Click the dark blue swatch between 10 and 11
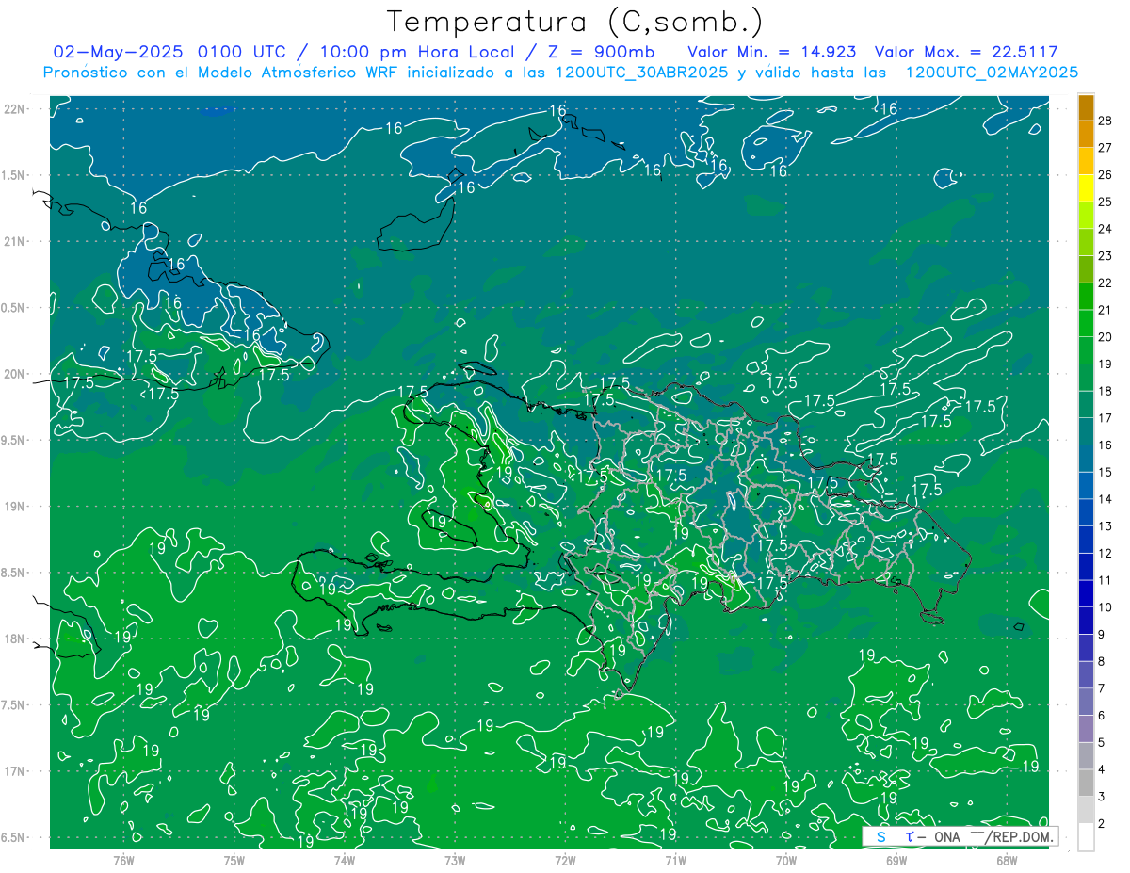1130x873 pixels. click(1086, 594)
